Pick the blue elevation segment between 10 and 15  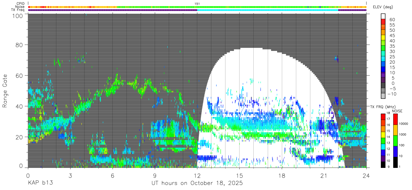383,69
